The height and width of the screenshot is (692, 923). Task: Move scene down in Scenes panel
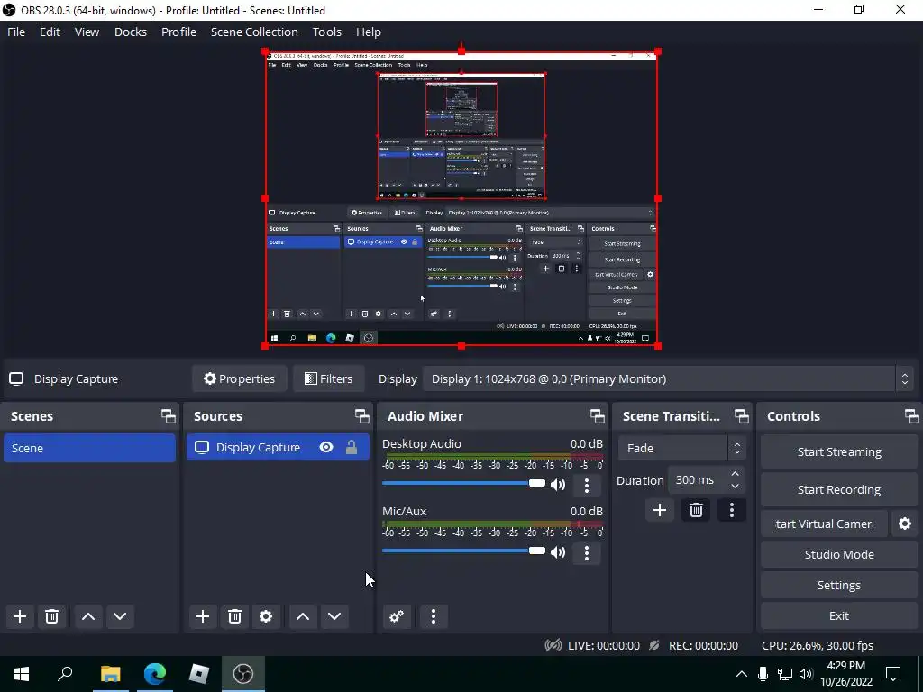pos(120,616)
